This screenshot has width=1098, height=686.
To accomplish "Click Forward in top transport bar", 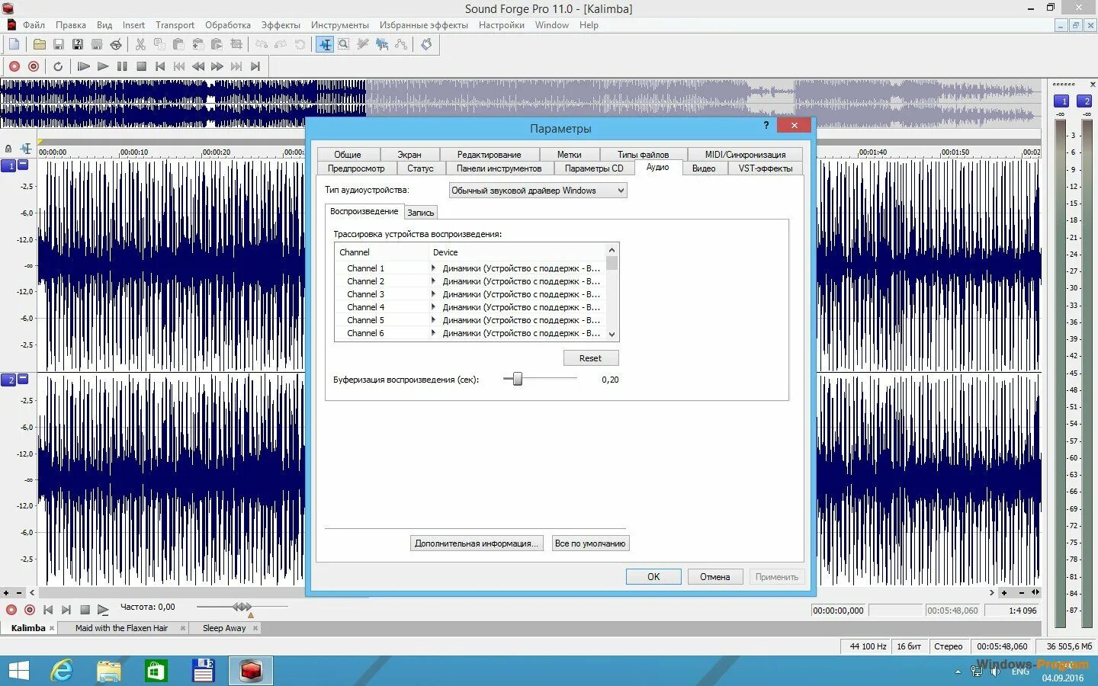I will [217, 66].
